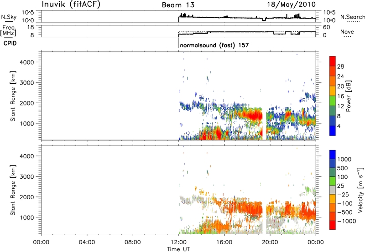Click the "04:00" time tick label
The width and height of the screenshot is (365, 252).
click(x=87, y=242)
